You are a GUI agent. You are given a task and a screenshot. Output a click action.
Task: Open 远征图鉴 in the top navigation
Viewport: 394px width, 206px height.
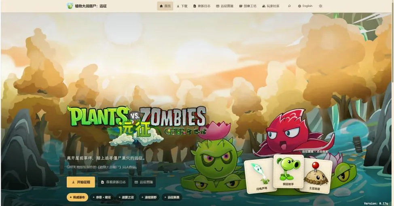(x=225, y=6)
